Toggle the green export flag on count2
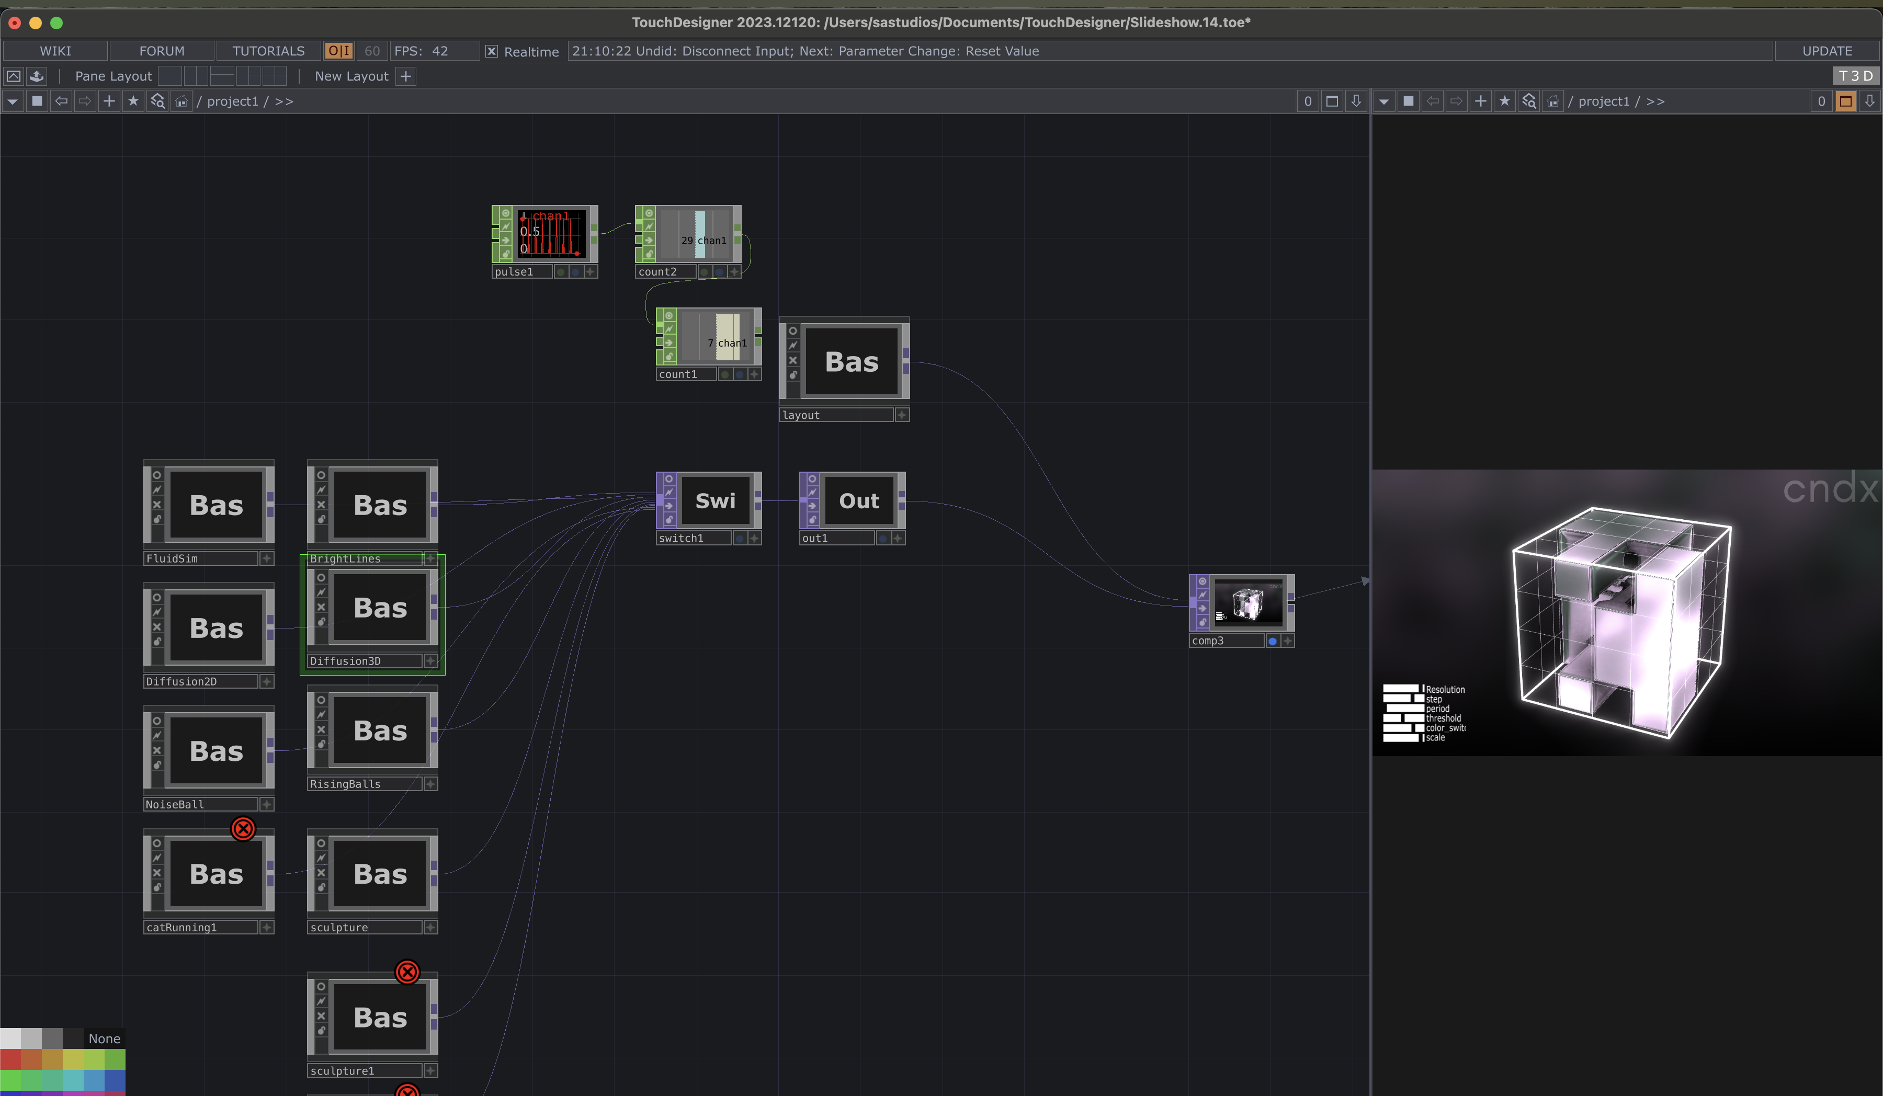 click(704, 272)
